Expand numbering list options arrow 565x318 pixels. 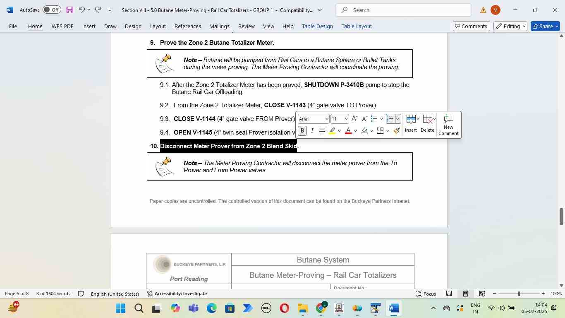click(397, 119)
